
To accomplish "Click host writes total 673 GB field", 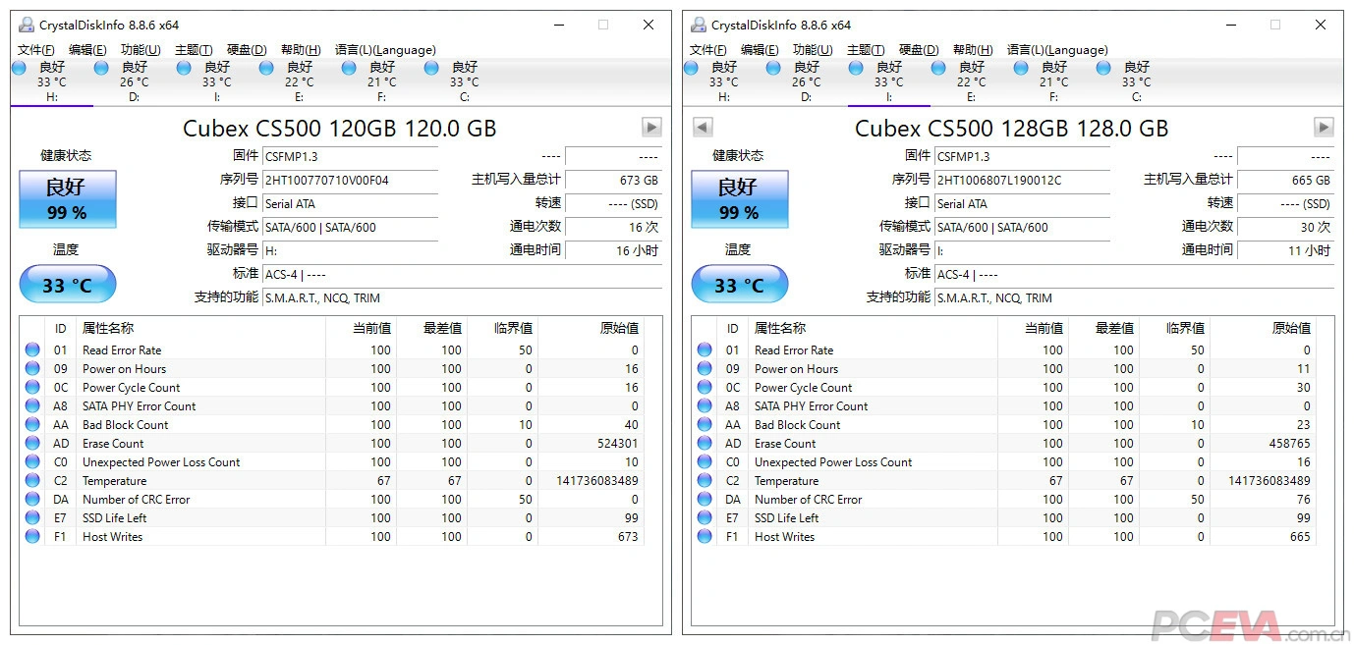I will tap(613, 180).
